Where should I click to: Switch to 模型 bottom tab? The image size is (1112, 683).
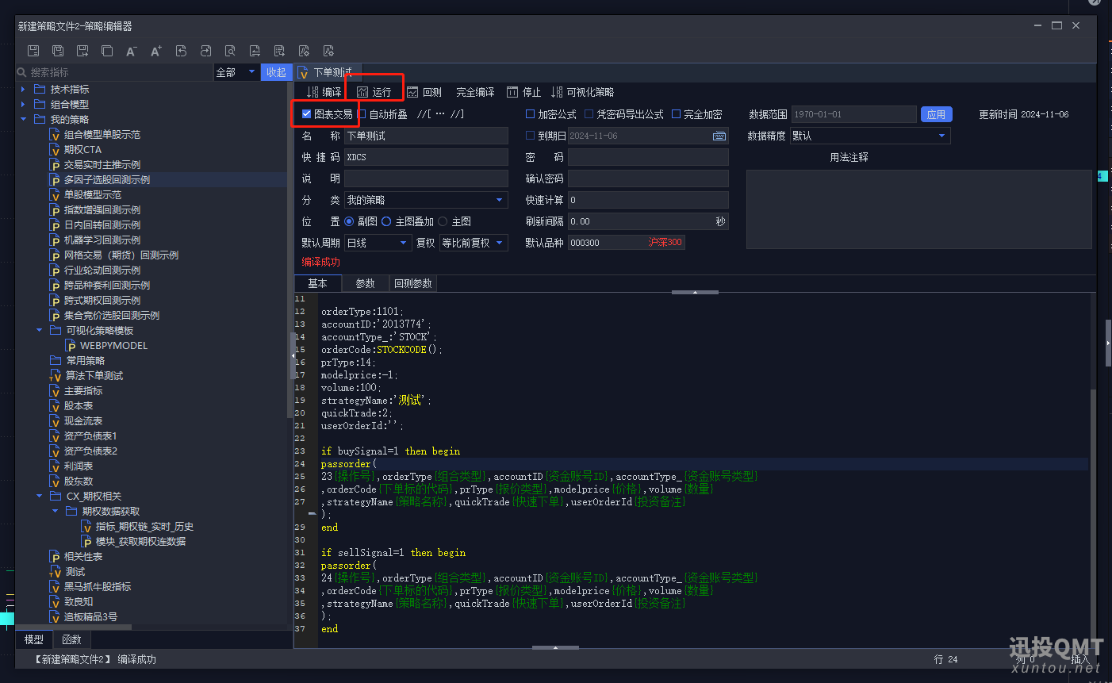(34, 639)
